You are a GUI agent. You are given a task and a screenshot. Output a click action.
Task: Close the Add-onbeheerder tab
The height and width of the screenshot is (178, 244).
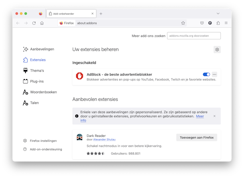click(92, 14)
